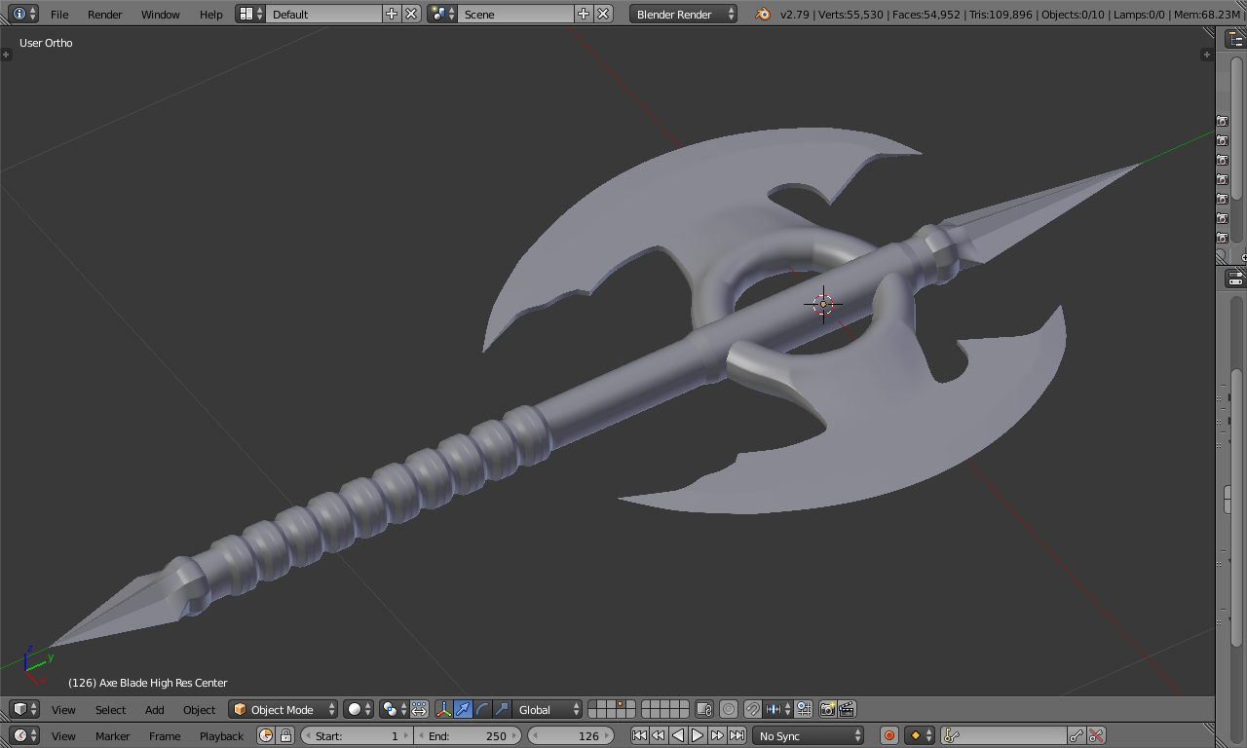Open the Add menu
This screenshot has height=748, width=1247.
pyautogui.click(x=155, y=710)
